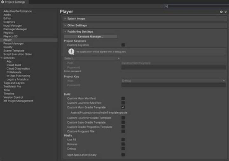The image size is (229, 161).
Task: Click the Project Key Password field
Action: point(174,85)
